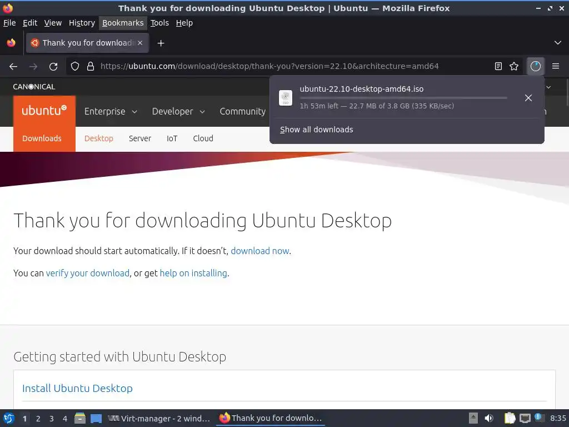
Task: Click the download now link
Action: click(260, 251)
